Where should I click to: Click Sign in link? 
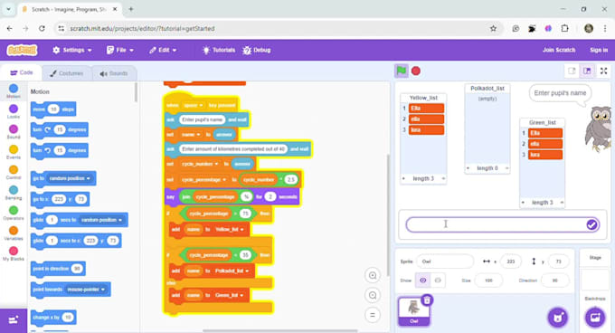[599, 50]
